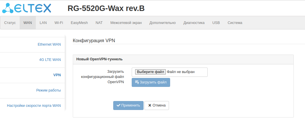Click the RG-5520G-Wax rev.B title
The width and height of the screenshot is (305, 125).
point(106,8)
